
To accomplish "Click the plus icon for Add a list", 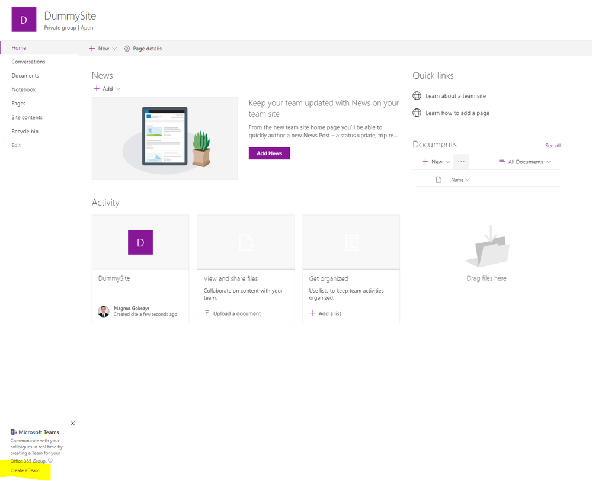I will [x=312, y=313].
